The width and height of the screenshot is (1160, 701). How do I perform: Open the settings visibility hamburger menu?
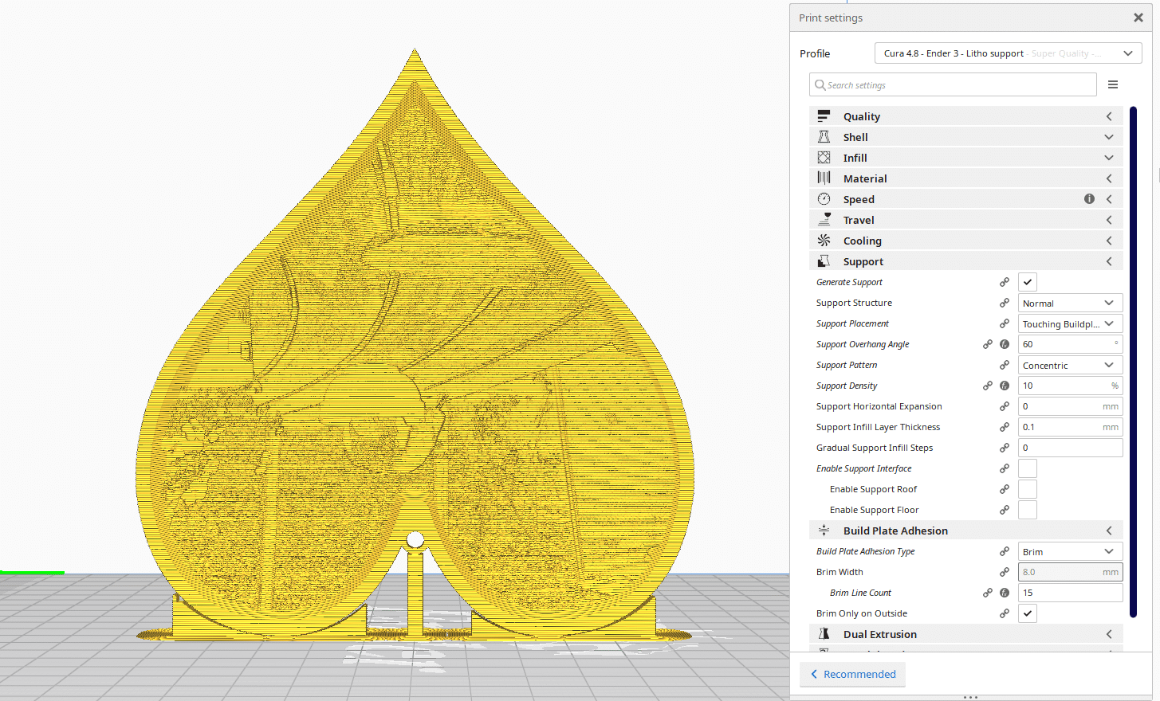tap(1113, 84)
